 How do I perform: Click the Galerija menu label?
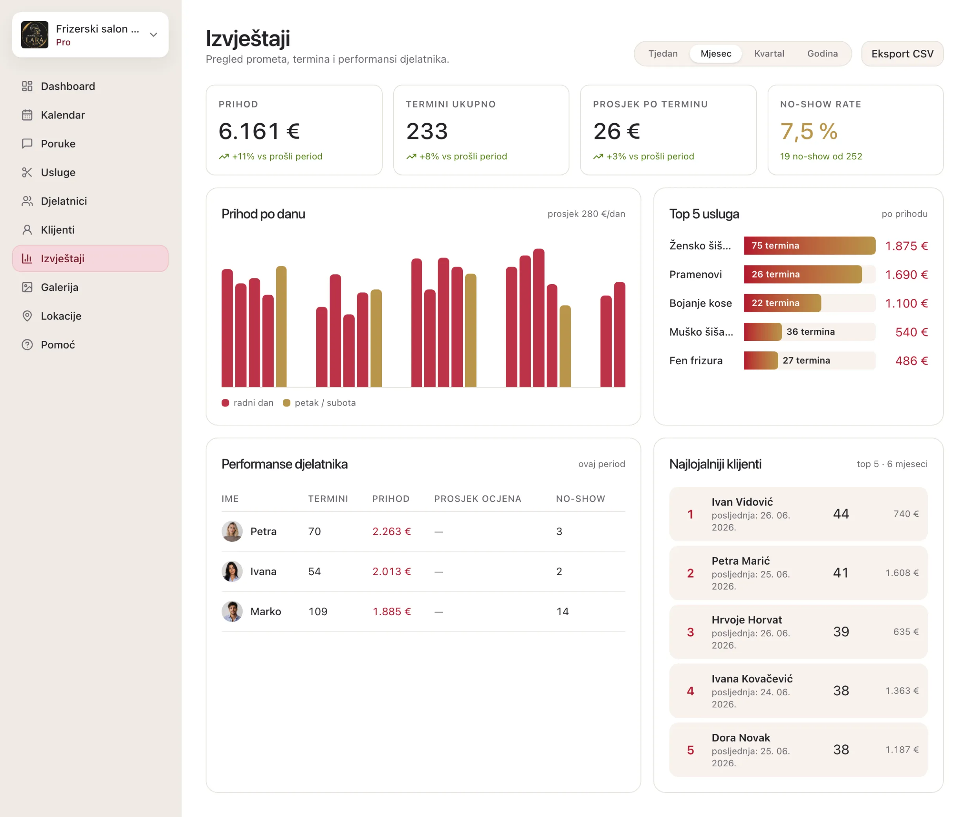tap(59, 287)
